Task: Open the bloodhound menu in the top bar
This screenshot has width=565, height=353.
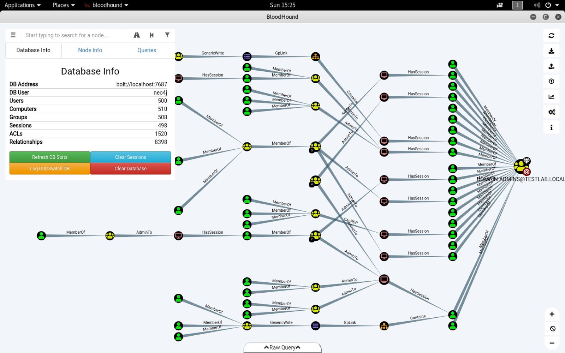Action: pyautogui.click(x=106, y=5)
